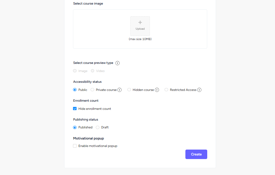This screenshot has height=175, width=275.
Task: Choose the Restricted Access radio button
Action: [166, 90]
